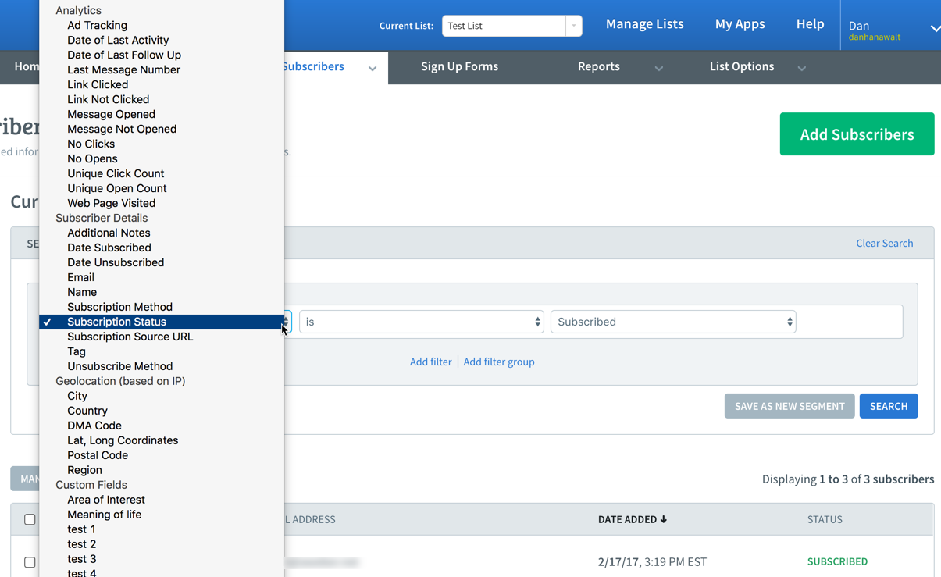Viewport: 941px width, 577px height.
Task: Click the Add Subscribers button
Action: [x=857, y=134]
